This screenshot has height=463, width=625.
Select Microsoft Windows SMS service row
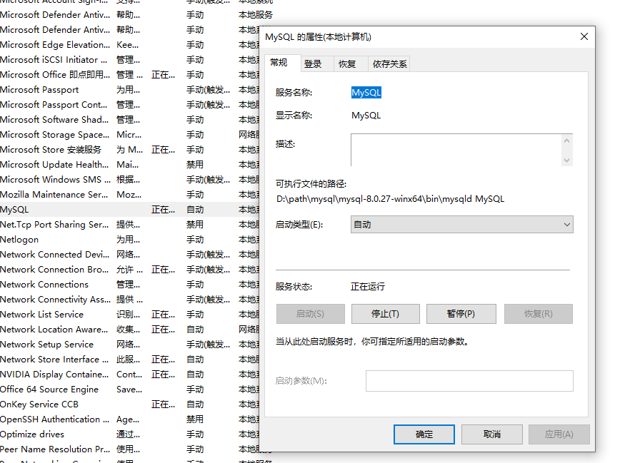[129, 180]
